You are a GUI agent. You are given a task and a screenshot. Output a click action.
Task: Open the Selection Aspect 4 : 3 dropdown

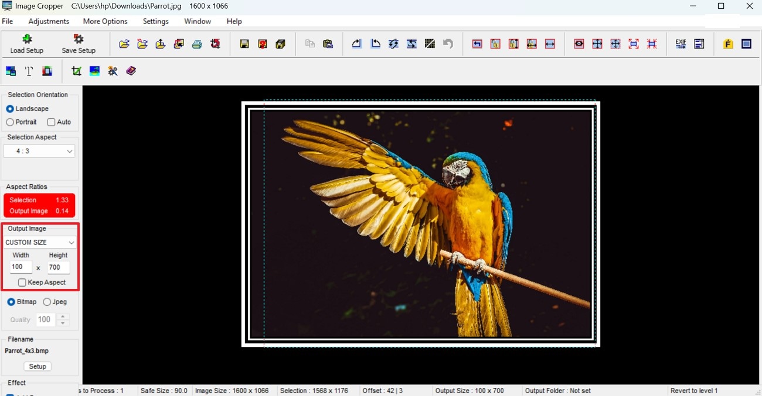pos(39,151)
